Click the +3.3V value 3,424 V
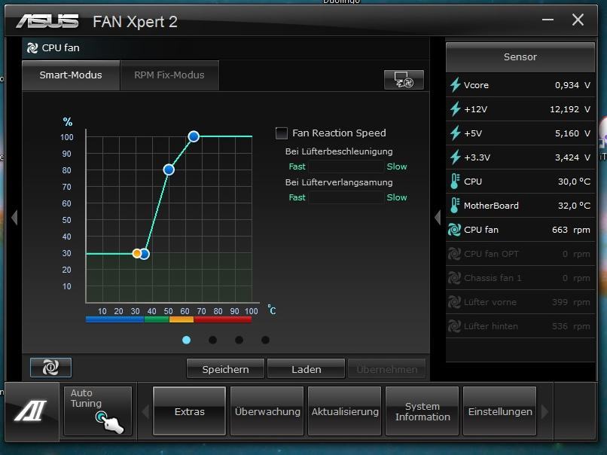The height and width of the screenshot is (455, 607). click(x=572, y=157)
